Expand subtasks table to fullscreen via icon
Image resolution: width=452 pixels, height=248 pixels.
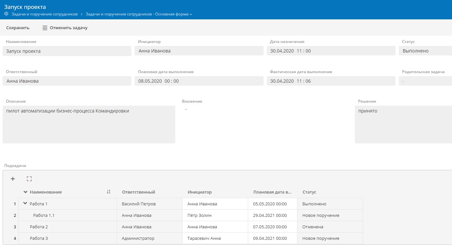coord(29,179)
